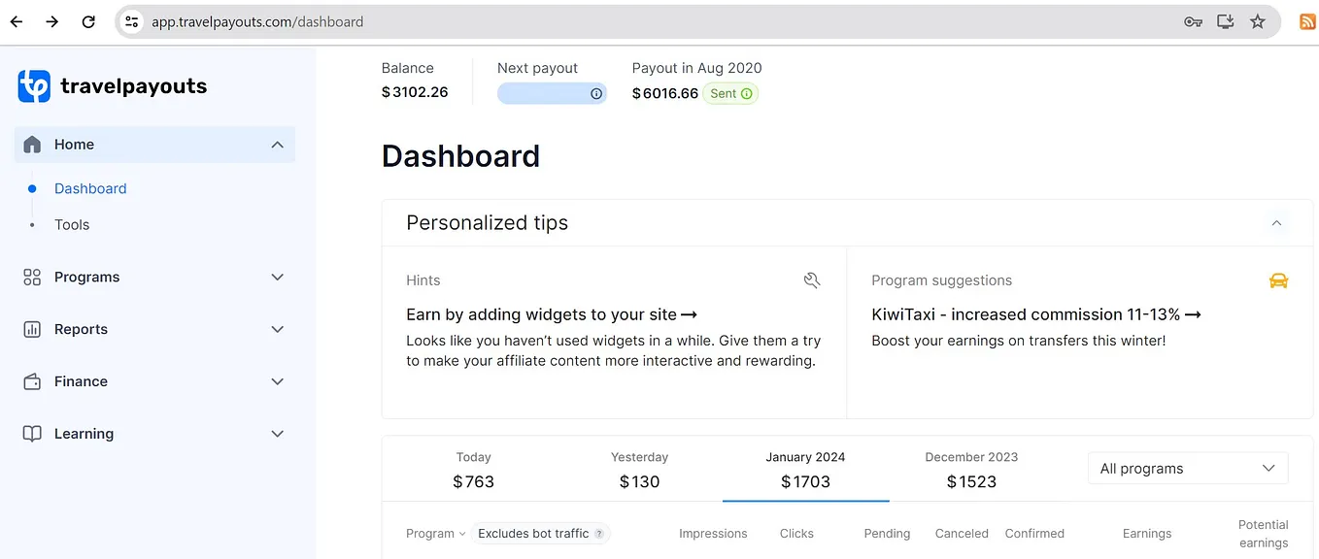Bookmark this page with the star icon
The height and width of the screenshot is (559, 1319).
point(1258,21)
